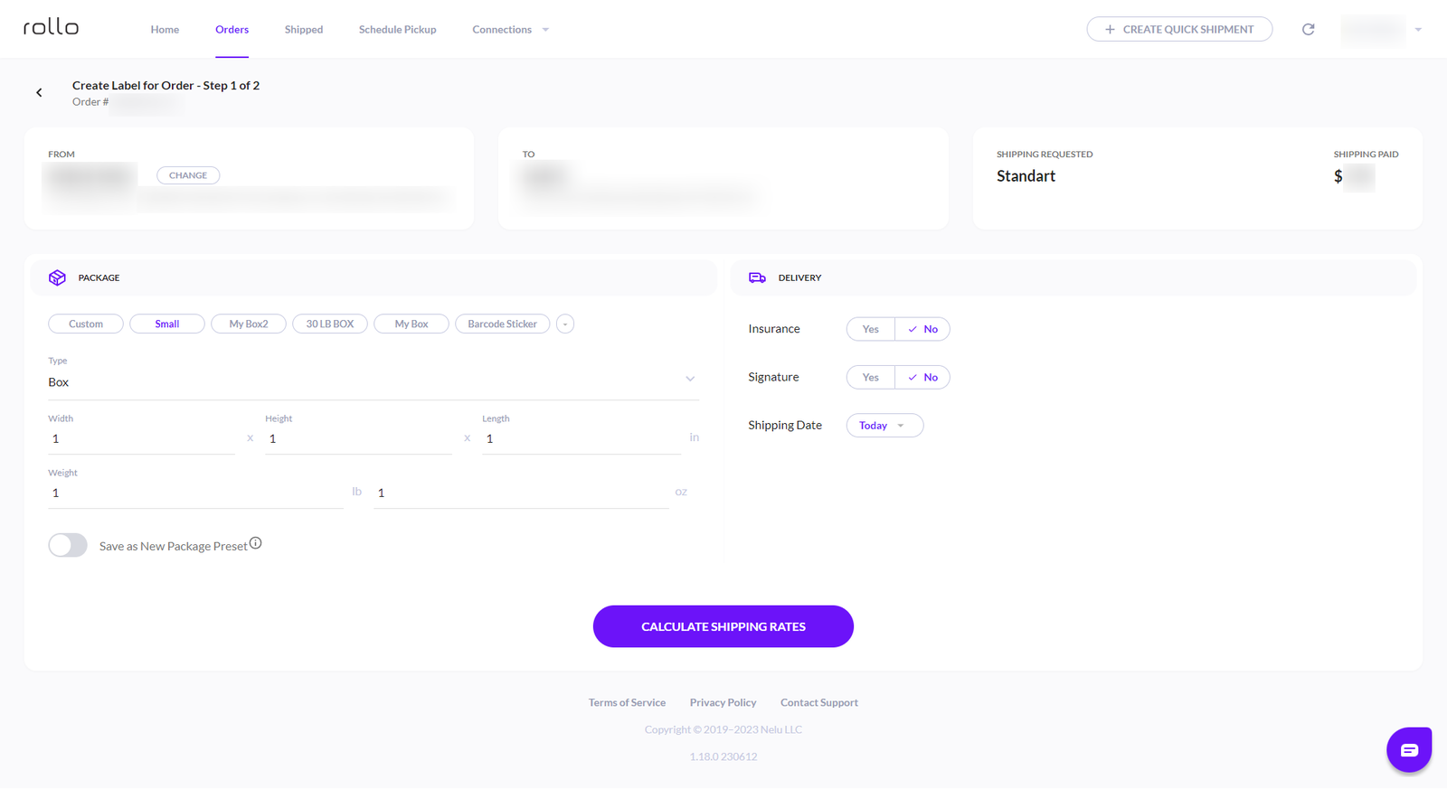Image resolution: width=1447 pixels, height=789 pixels.
Task: Open the chat support bubble
Action: pos(1408,749)
